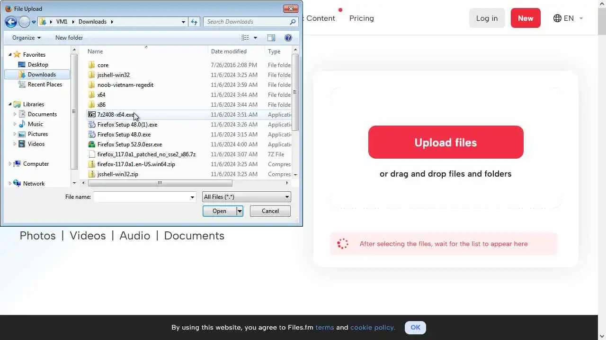Screen dimensions: 606x340
Task: Click the navigation pane scroll down arrow
Action: coord(74,183)
